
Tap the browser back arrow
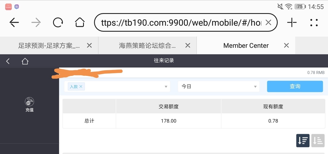pos(14,22)
